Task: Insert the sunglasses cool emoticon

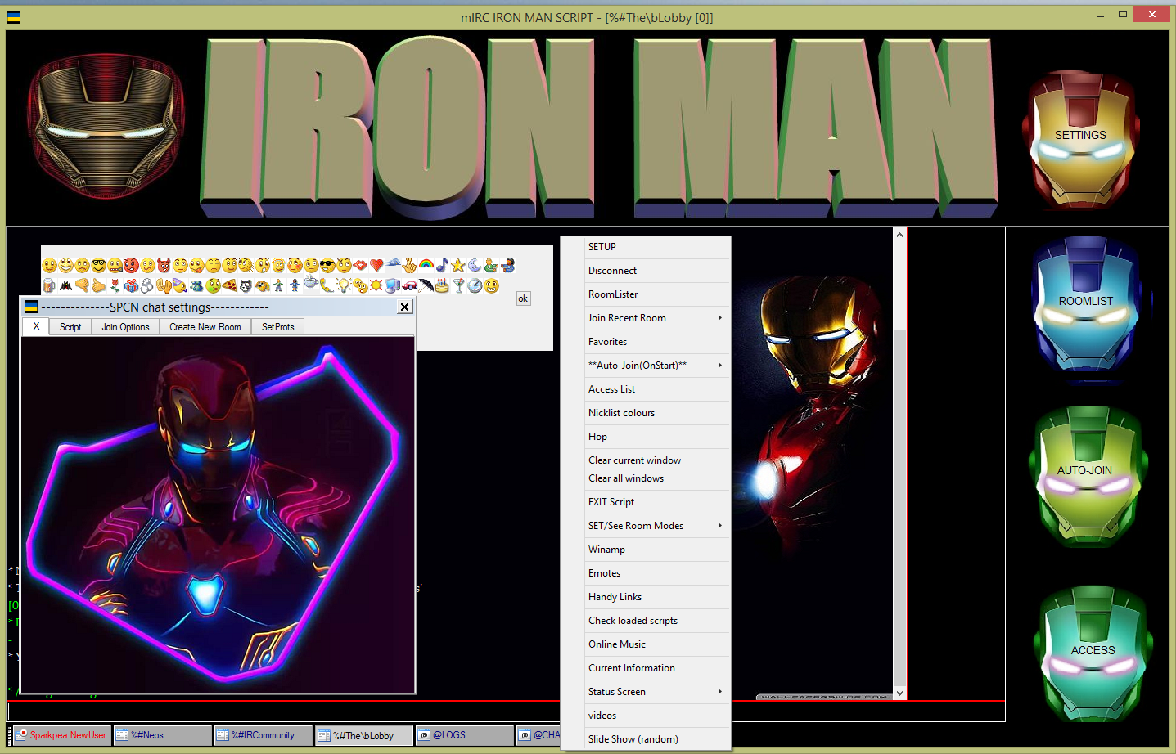Action: (x=328, y=265)
